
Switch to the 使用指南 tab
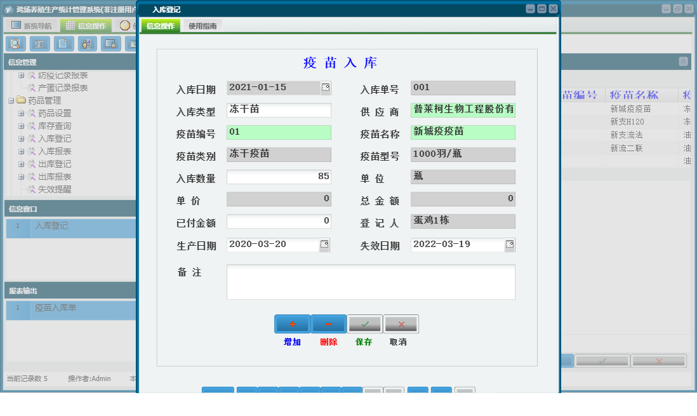click(202, 26)
